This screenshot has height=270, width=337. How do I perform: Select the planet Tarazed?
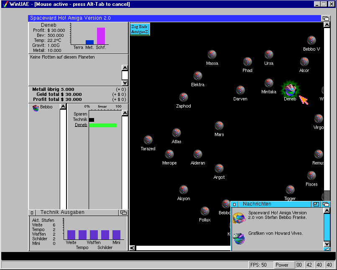148,140
